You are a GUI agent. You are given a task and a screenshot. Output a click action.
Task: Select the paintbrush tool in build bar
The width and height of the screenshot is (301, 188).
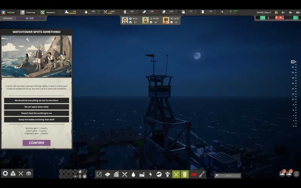[202, 174]
